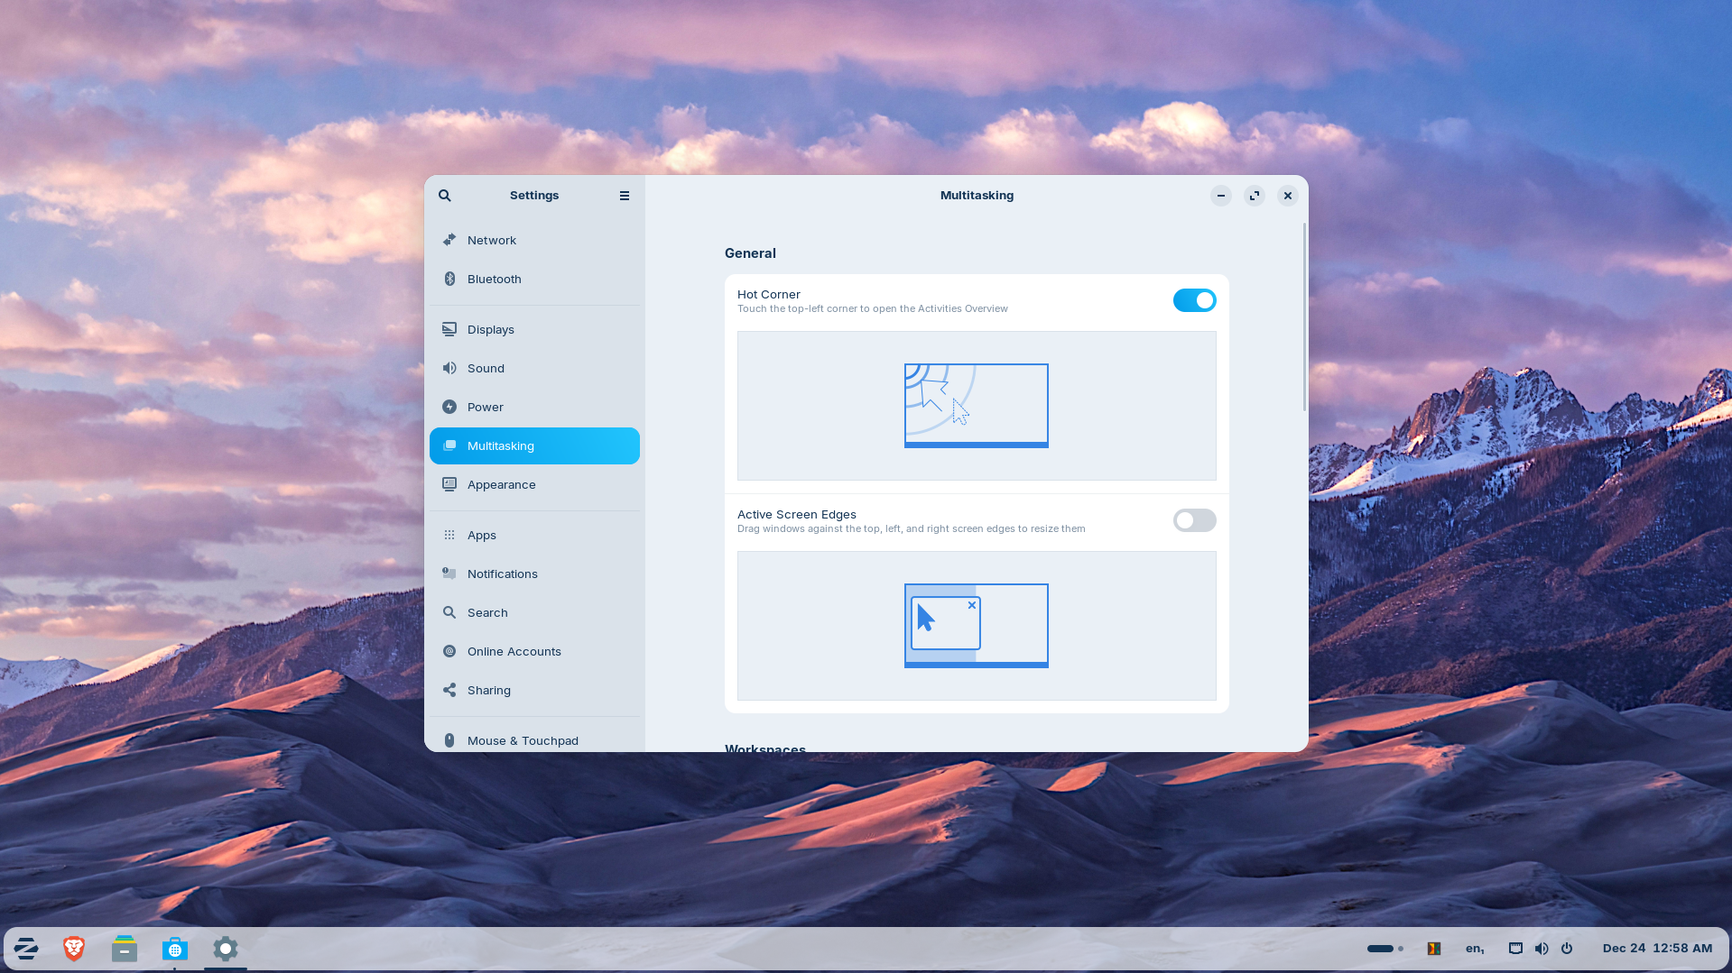1732x973 pixels.
Task: Select the Multitasking sidebar entry
Action: point(534,445)
